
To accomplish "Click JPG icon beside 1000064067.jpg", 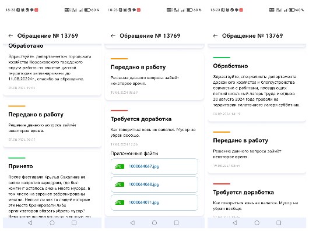I will coord(120,166).
